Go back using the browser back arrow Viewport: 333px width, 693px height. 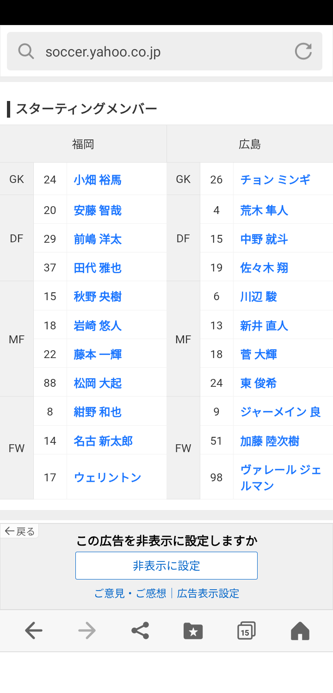33,630
